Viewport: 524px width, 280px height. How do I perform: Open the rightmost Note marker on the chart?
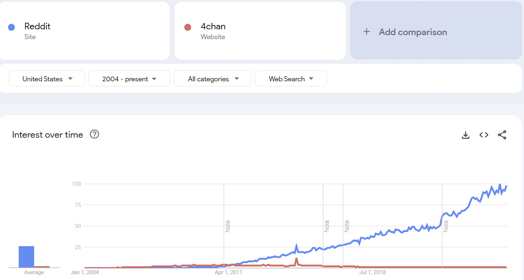click(446, 226)
